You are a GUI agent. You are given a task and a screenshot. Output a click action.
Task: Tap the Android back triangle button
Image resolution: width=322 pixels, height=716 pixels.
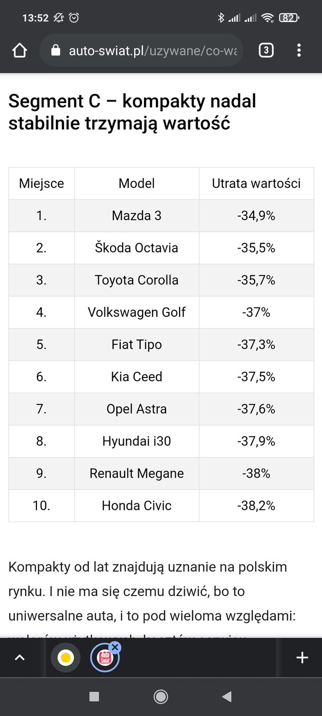(227, 696)
